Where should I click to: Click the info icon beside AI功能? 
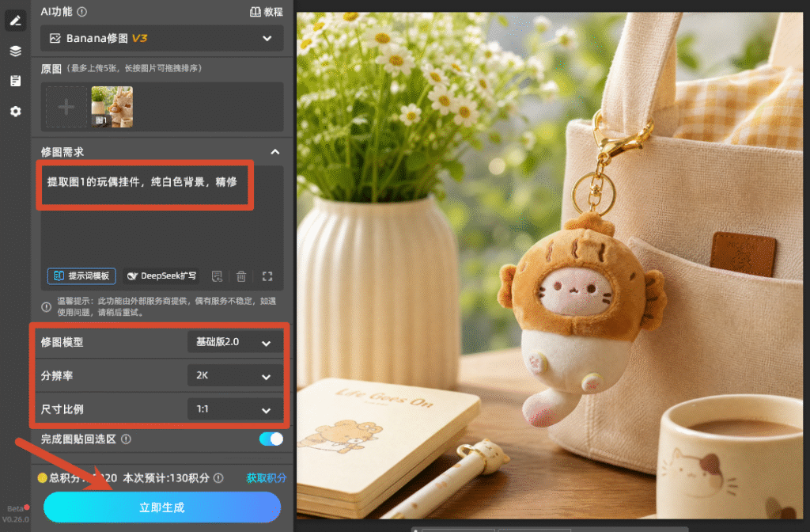81,11
